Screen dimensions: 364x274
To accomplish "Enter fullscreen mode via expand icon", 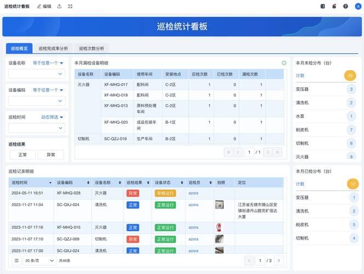I will (70, 7).
